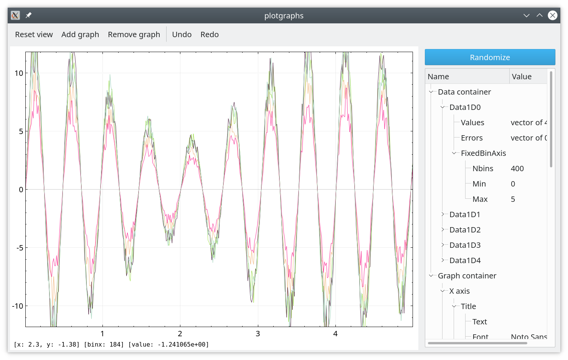Collapse the FixedBinAxis node

pyautogui.click(x=454, y=153)
